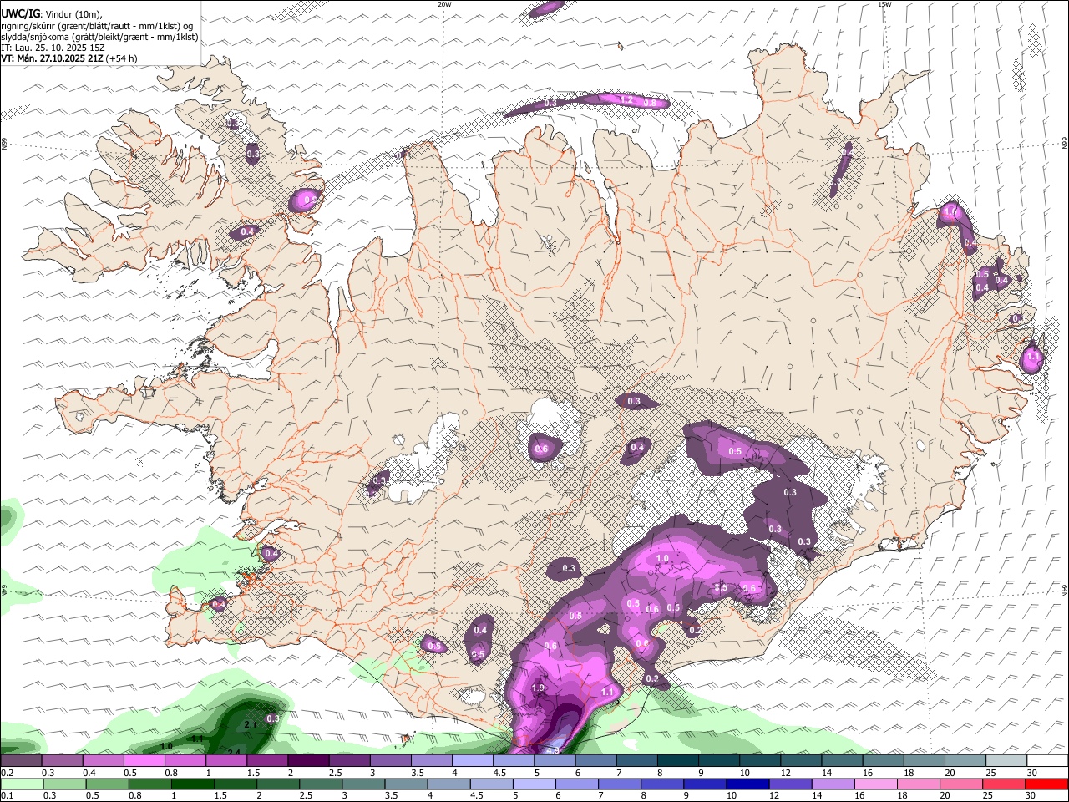The width and height of the screenshot is (1069, 802).
Task: Click the '2.1' rain value in the green area
Action: (x=251, y=725)
